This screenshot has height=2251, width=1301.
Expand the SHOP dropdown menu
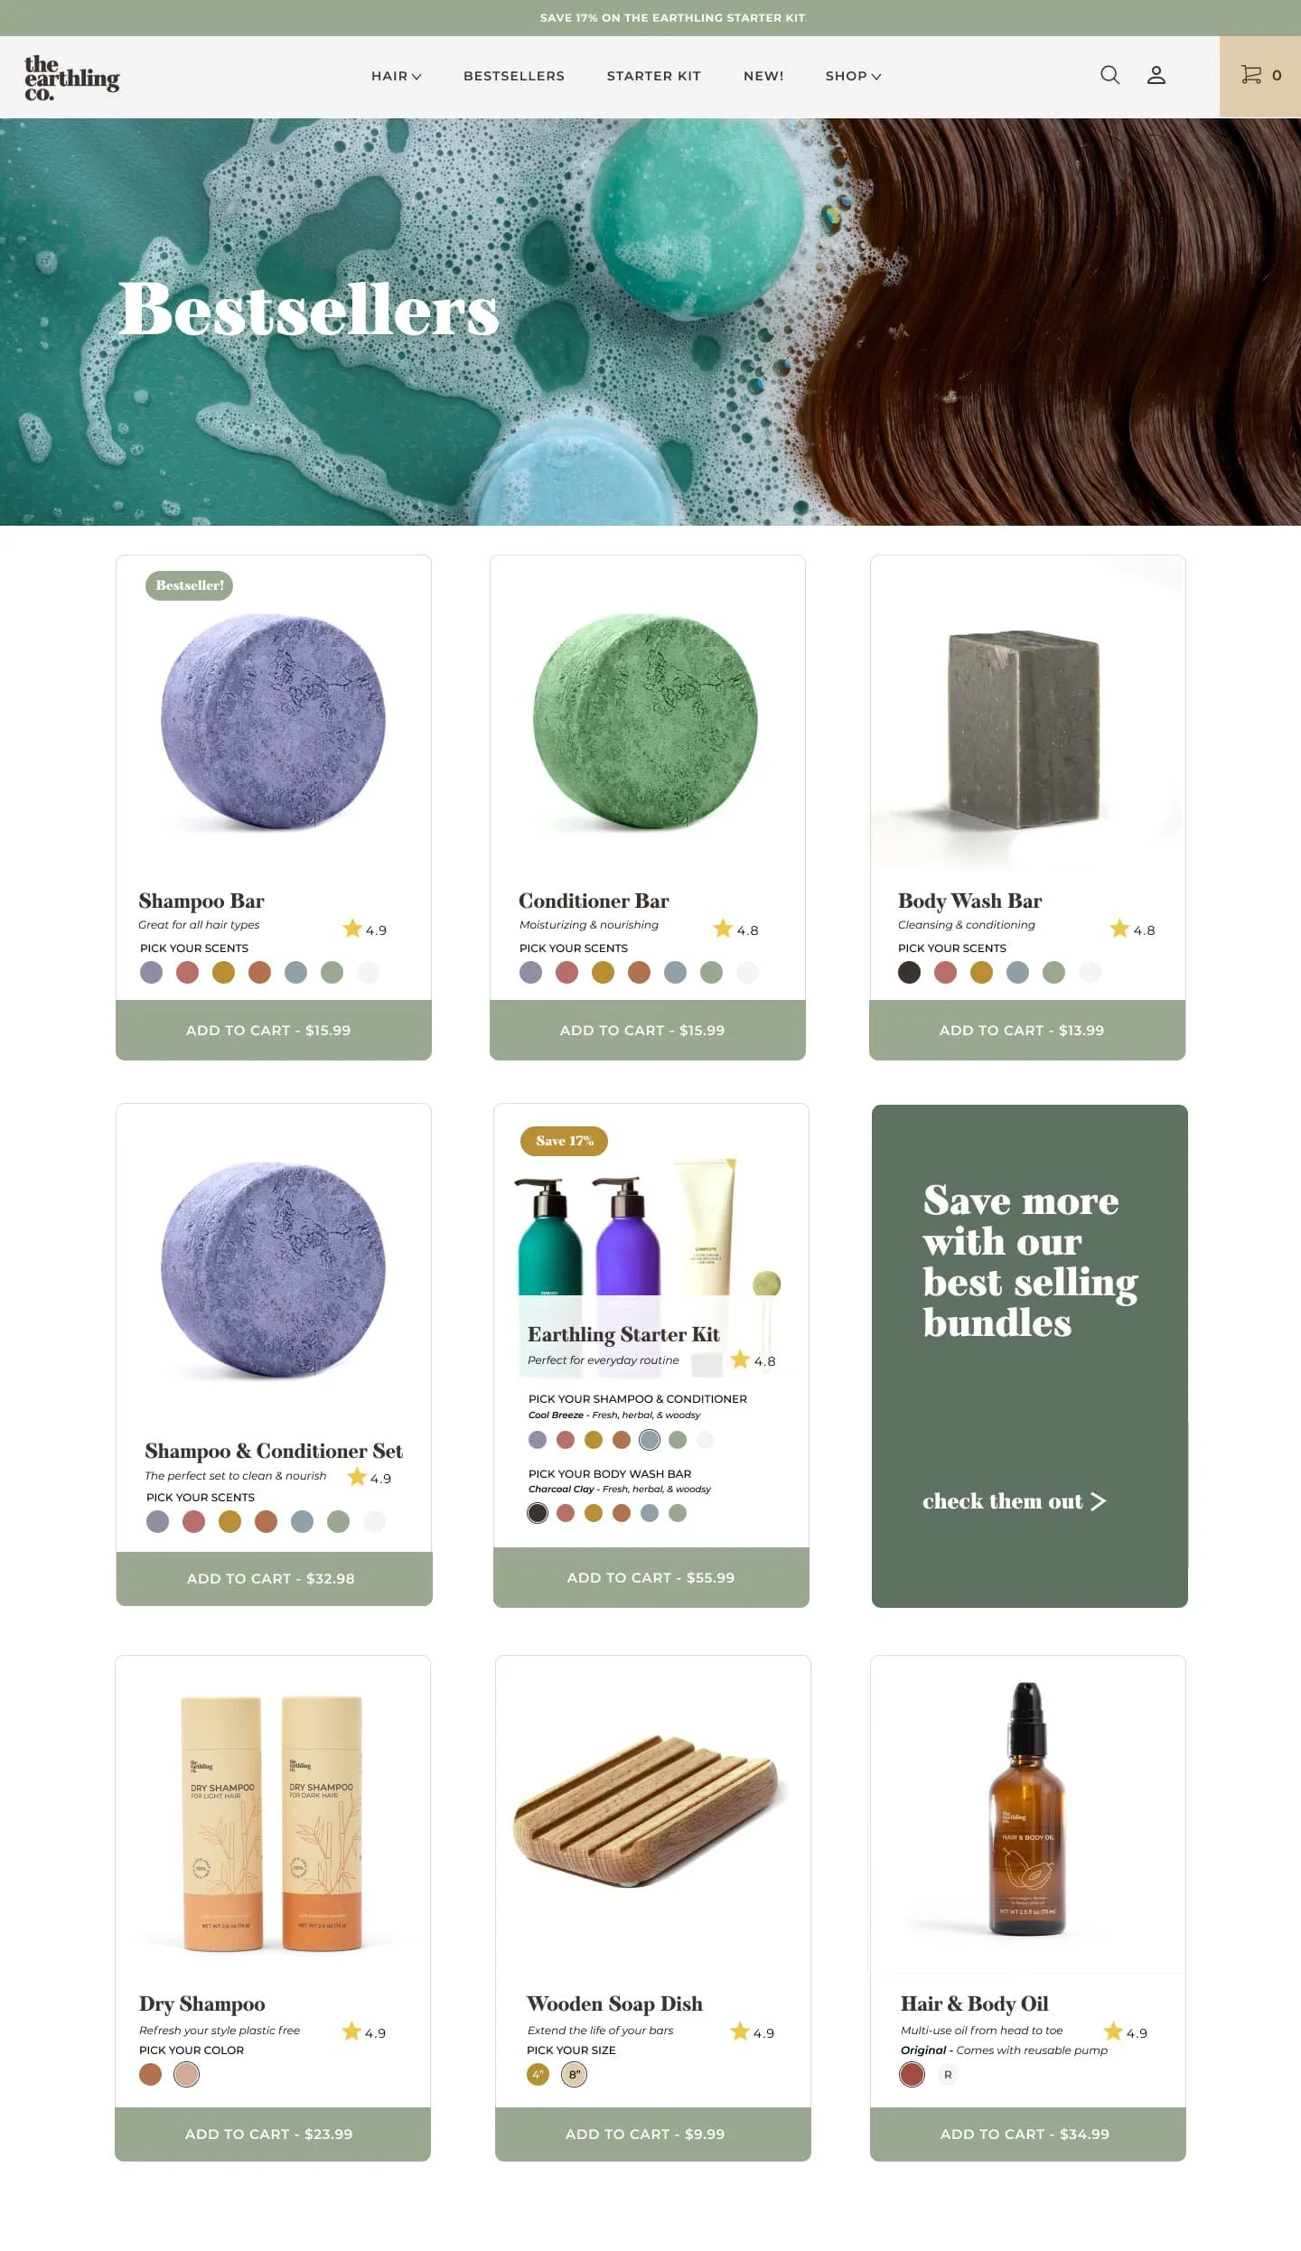pyautogui.click(x=853, y=76)
